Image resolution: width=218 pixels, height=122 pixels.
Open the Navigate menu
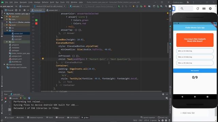pyautogui.click(x=23, y=2)
